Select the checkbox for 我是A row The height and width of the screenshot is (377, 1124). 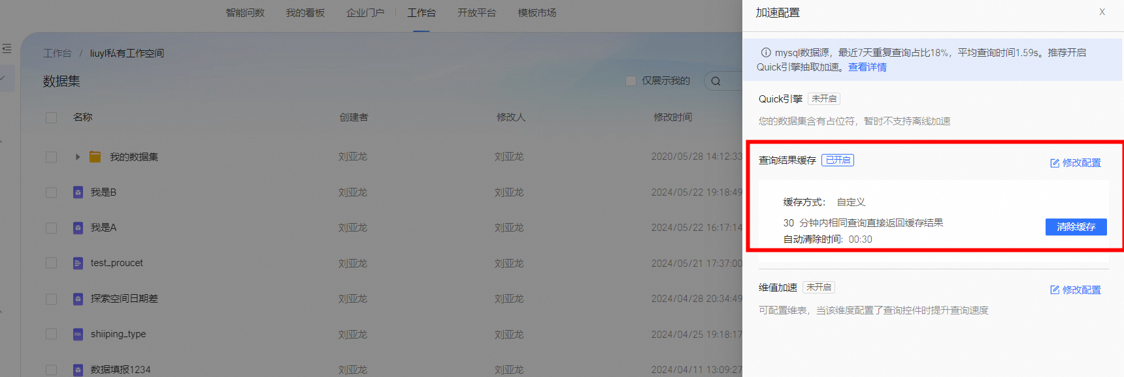(x=51, y=228)
